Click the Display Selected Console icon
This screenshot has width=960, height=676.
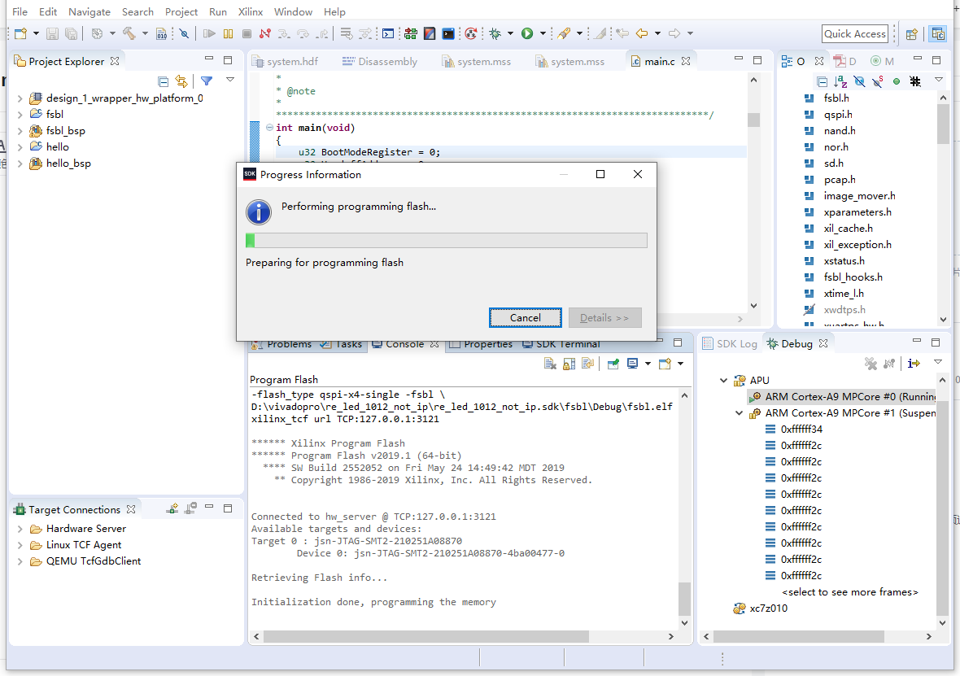click(632, 364)
